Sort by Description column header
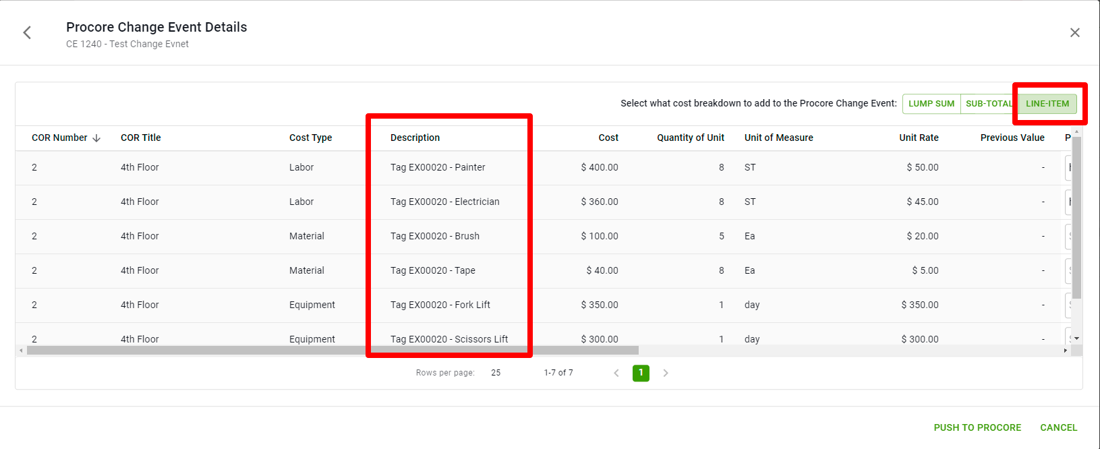Viewport: 1100px width, 449px height. [415, 138]
